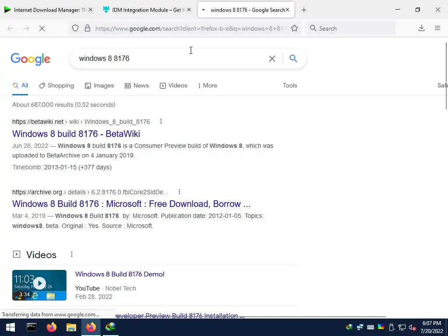Click the Google search text field
This screenshot has height=336, width=448.
click(x=171, y=58)
